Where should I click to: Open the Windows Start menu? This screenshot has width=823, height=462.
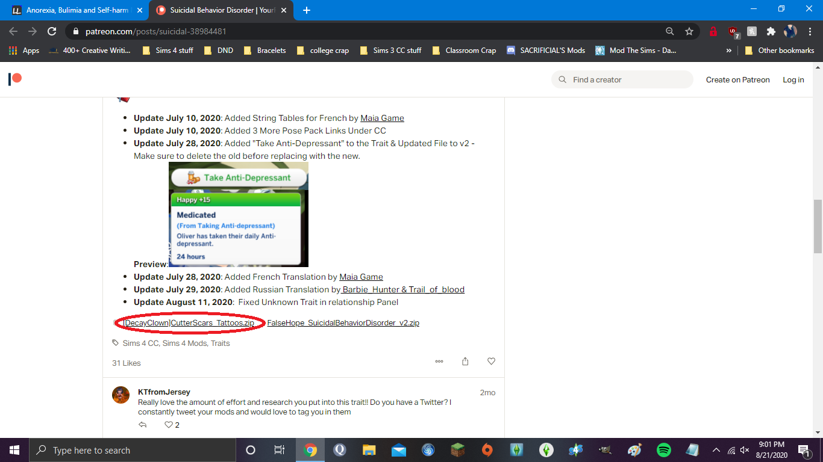click(x=14, y=450)
